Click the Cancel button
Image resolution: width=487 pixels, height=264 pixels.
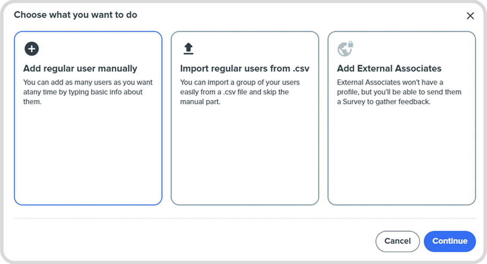397,241
